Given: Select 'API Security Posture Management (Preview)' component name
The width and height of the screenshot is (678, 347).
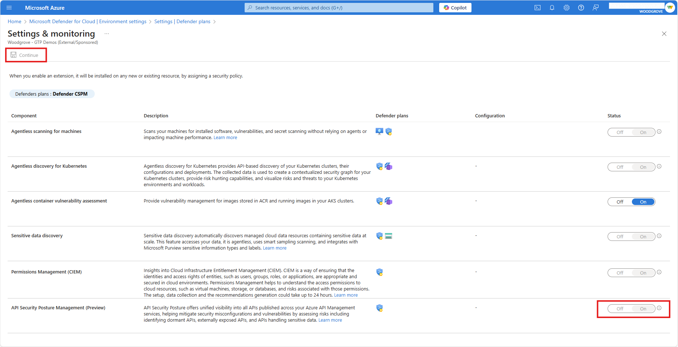Looking at the screenshot, I should tap(58, 308).
